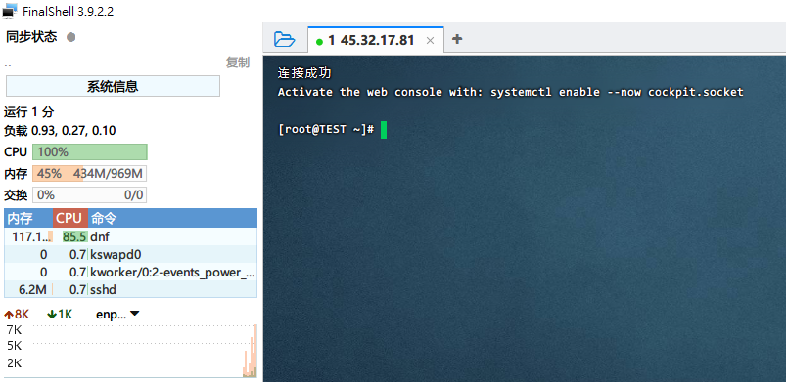Sort processes by 命令 column header
Image resolution: width=786 pixels, height=382 pixels.
172,218
